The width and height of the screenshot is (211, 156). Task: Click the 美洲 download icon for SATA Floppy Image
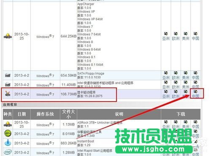[186, 73]
